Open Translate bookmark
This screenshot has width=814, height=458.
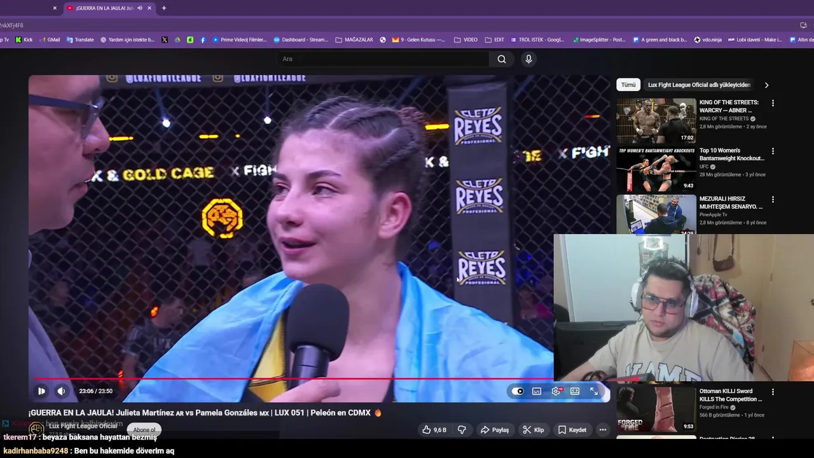(79, 39)
